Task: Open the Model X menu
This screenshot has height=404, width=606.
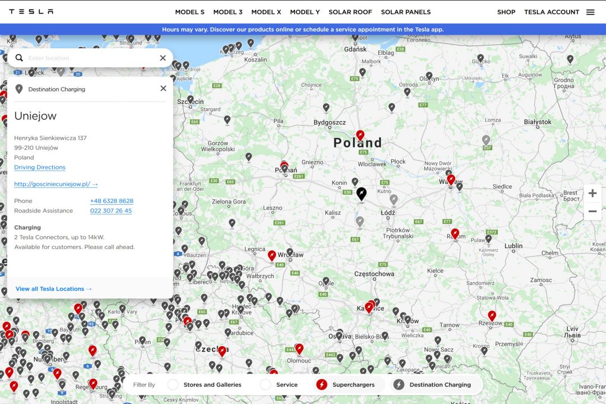Action: click(x=267, y=12)
